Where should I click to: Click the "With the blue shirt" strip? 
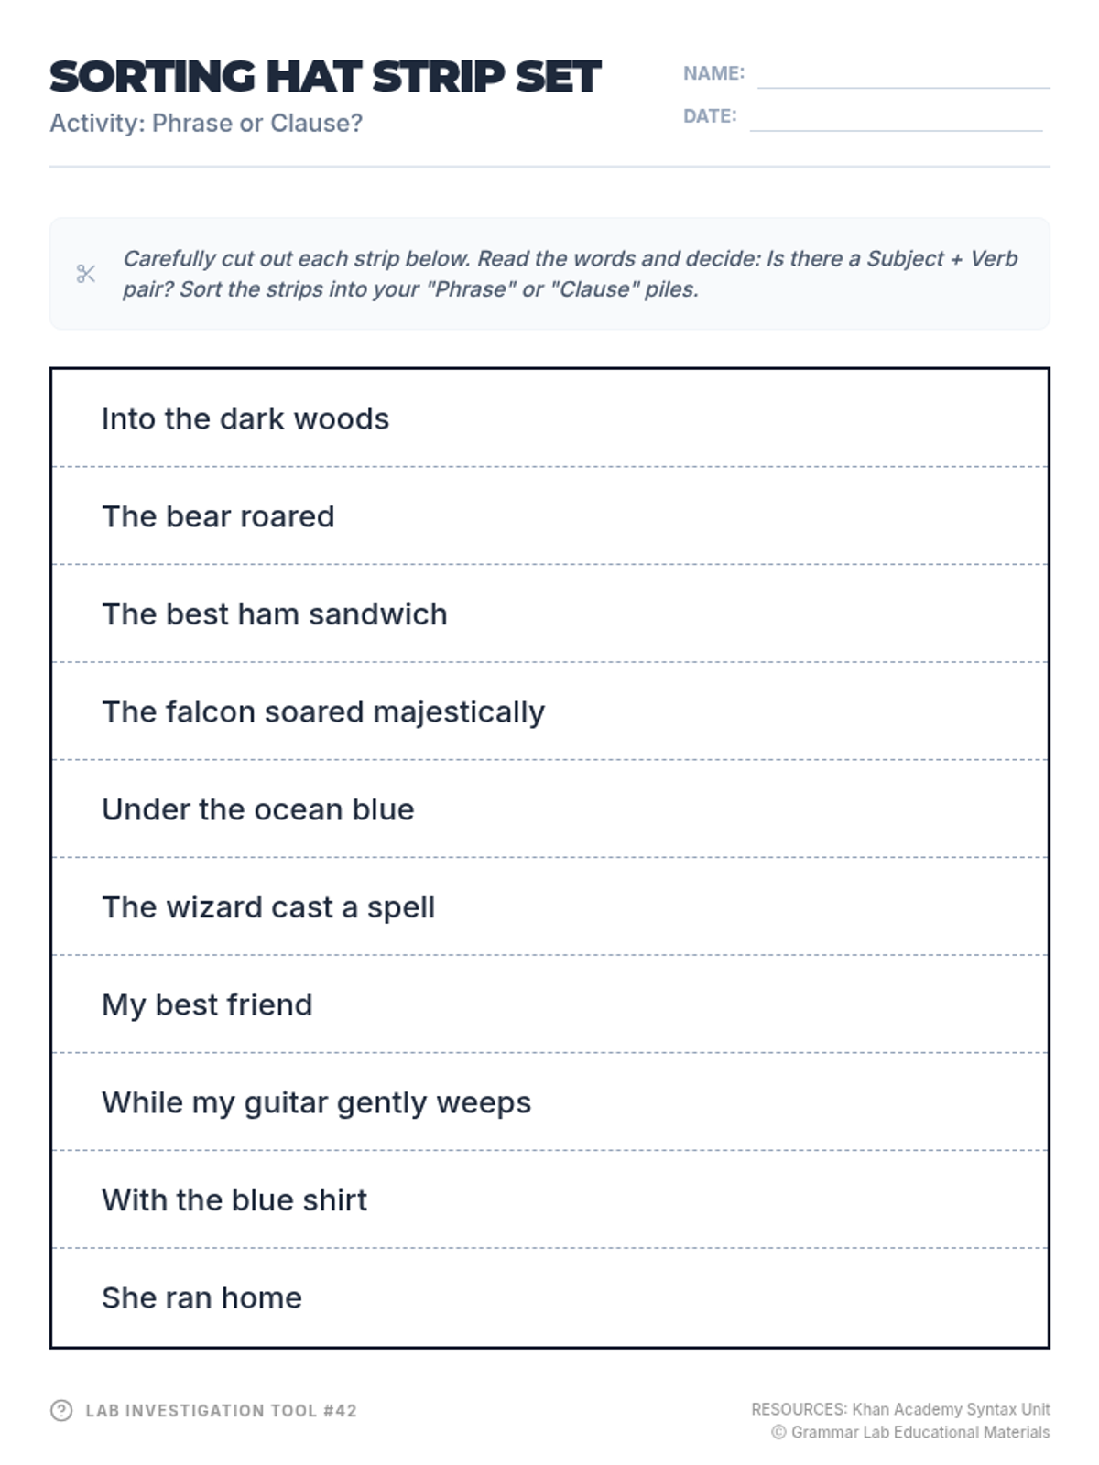coord(549,1200)
